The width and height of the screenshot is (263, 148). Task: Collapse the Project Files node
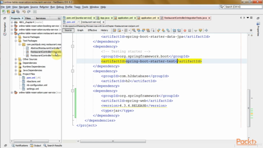click(x=16, y=74)
